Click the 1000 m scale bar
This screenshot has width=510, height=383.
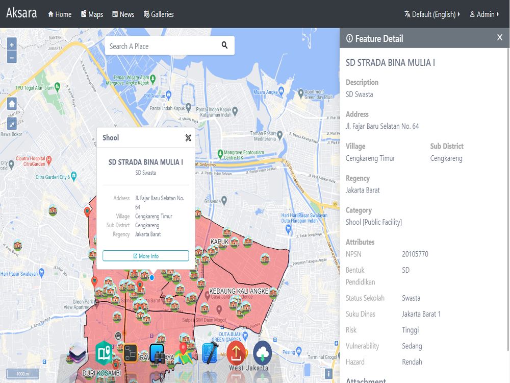(x=23, y=374)
